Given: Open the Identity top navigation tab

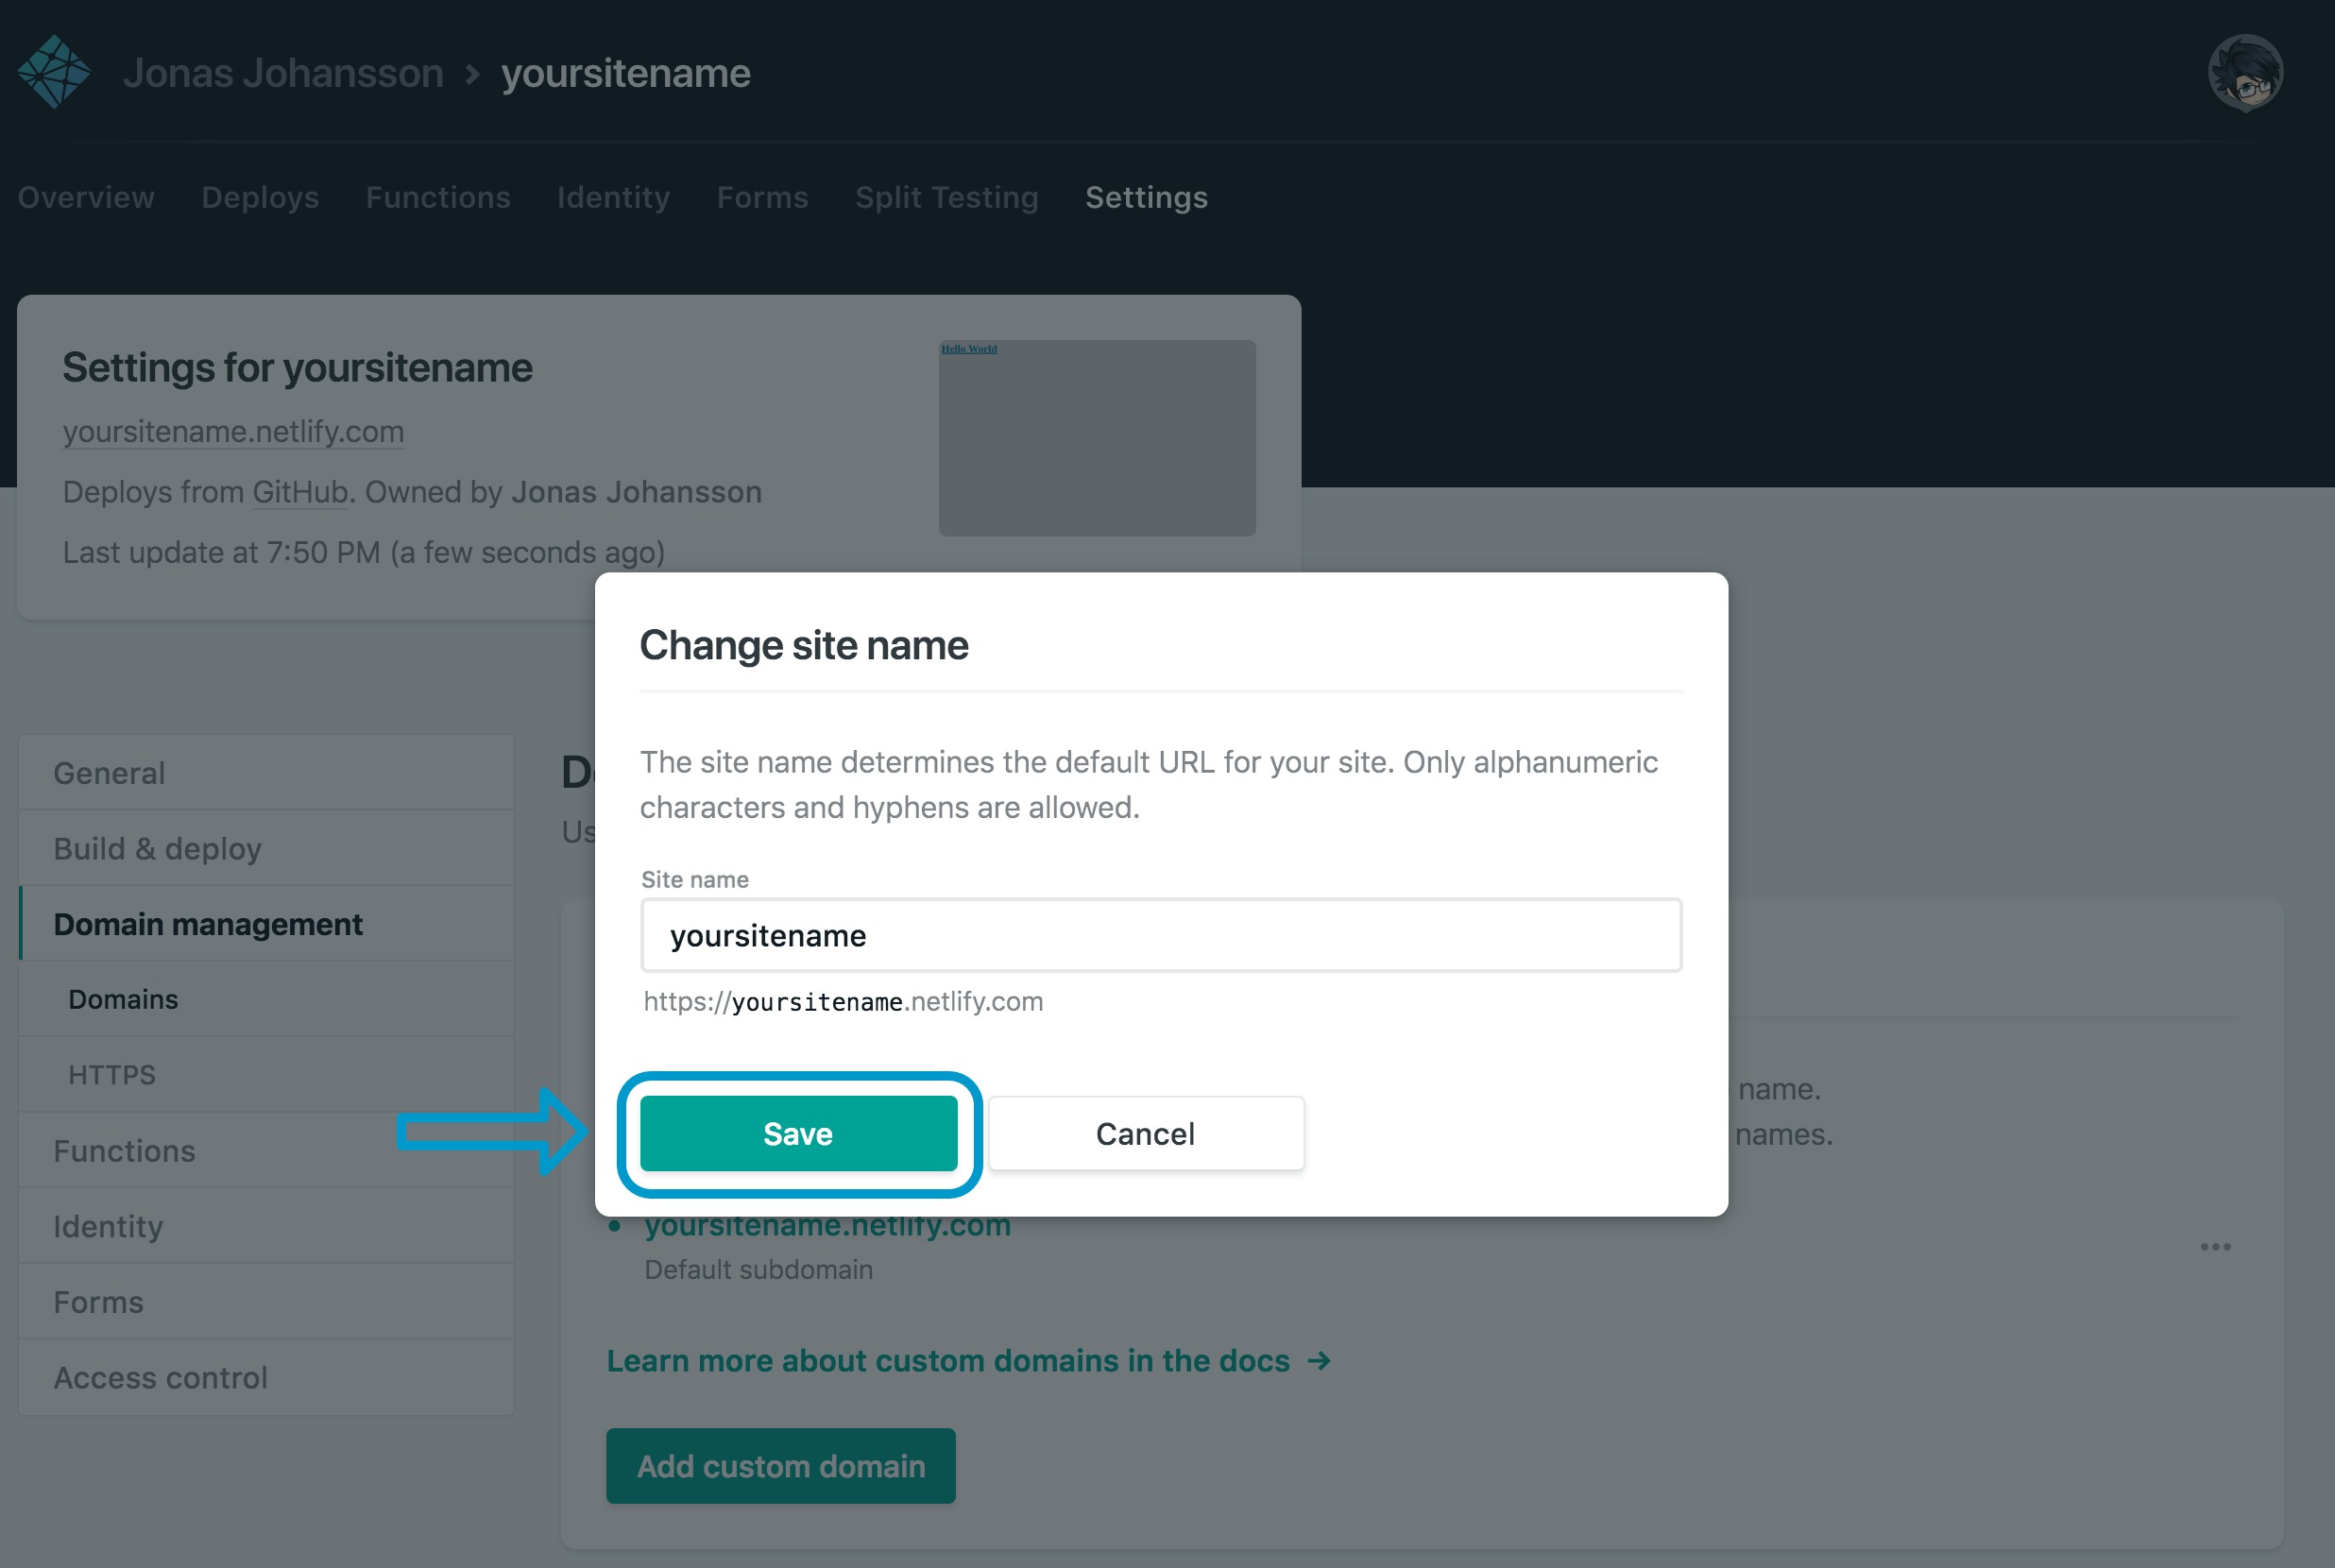Looking at the screenshot, I should coord(613,197).
